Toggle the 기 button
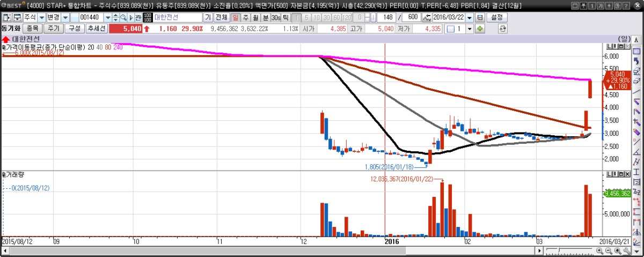The image size is (644, 257). click(207, 17)
